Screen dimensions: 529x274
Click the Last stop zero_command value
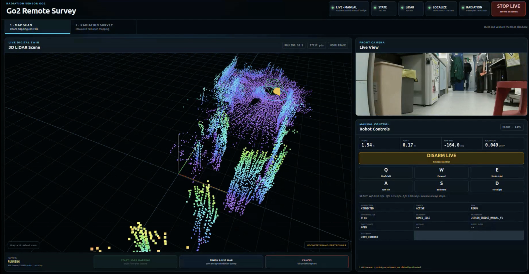click(369, 237)
